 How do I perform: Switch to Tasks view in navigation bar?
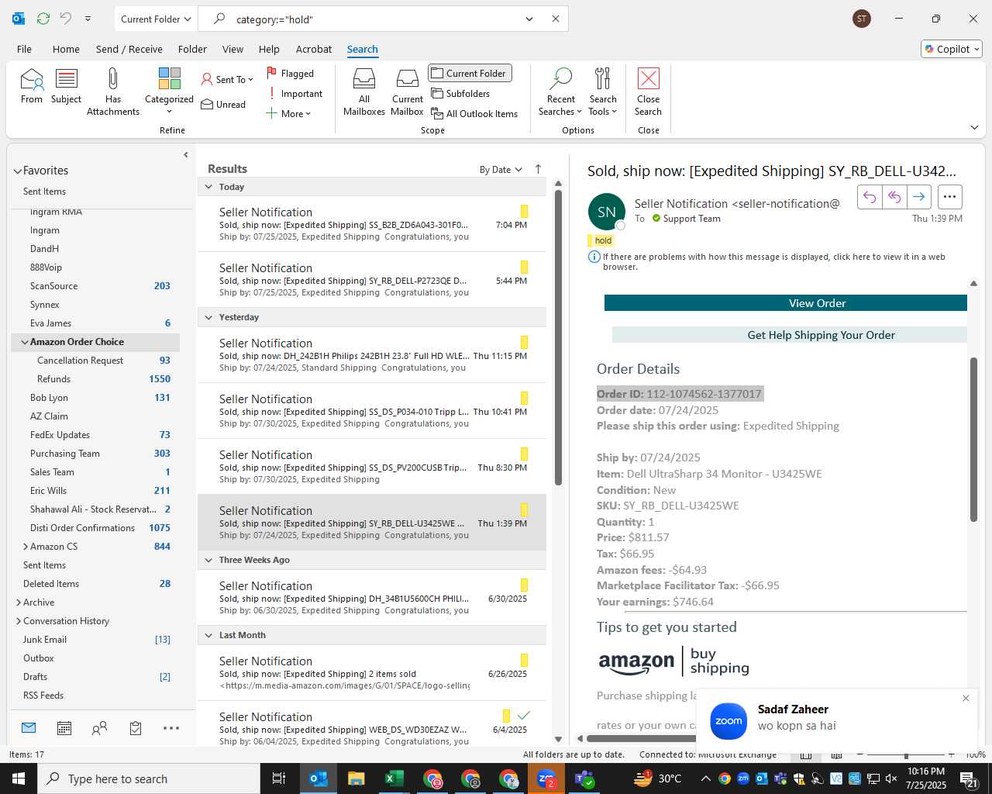(x=136, y=728)
